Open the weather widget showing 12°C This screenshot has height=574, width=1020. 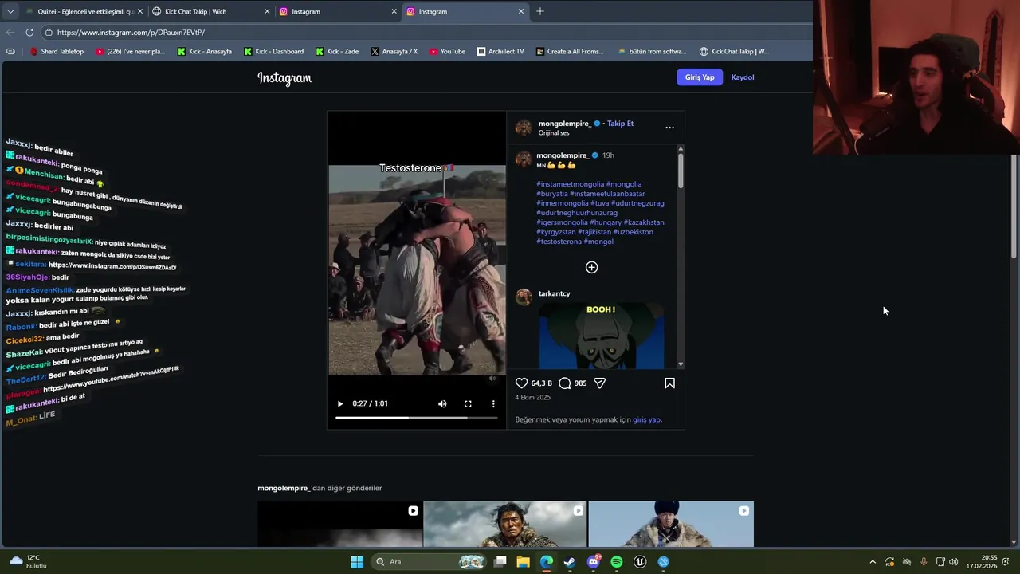pos(28,561)
